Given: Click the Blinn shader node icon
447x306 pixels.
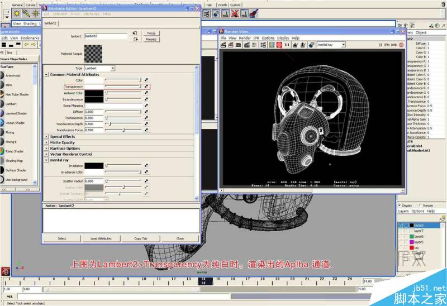Looking at the screenshot, I should pyautogui.click(x=3, y=85).
